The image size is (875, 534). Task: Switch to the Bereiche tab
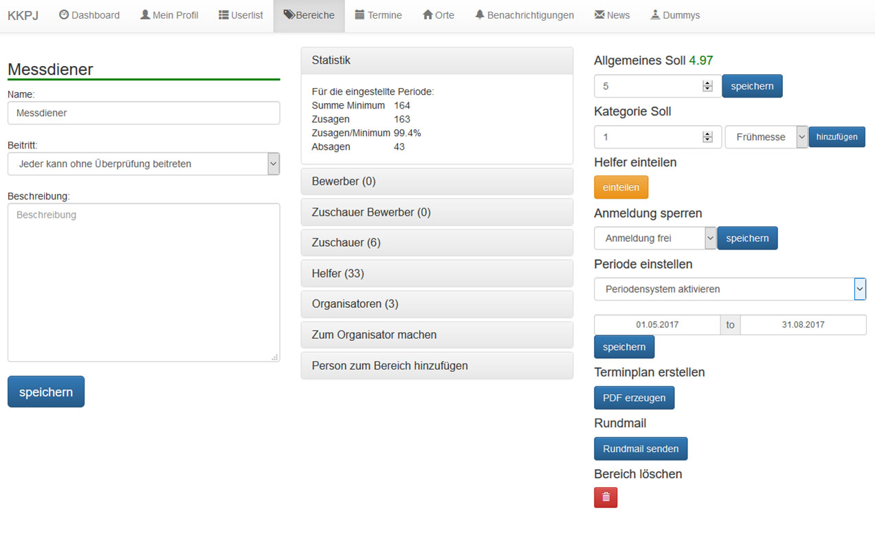(309, 15)
